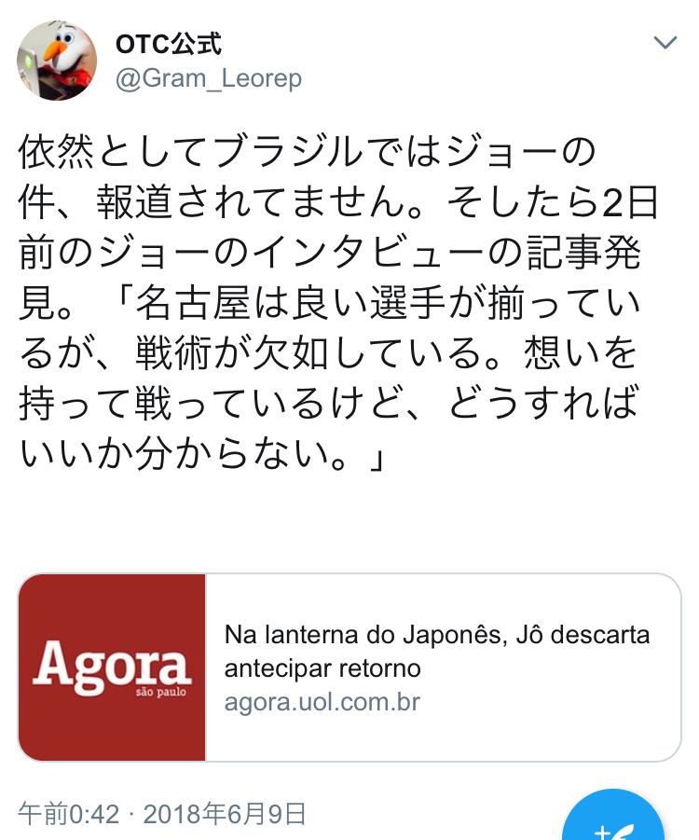This screenshot has height=840, width=699.
Task: Expand the tweet options chevron
Action: [665, 42]
